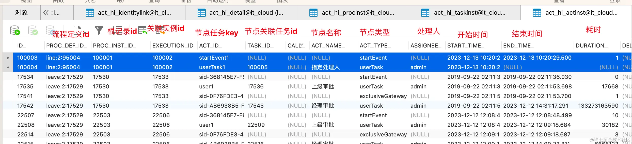Click the END_TIME_ column header
Screen dimensions: 632x144
[537, 46]
